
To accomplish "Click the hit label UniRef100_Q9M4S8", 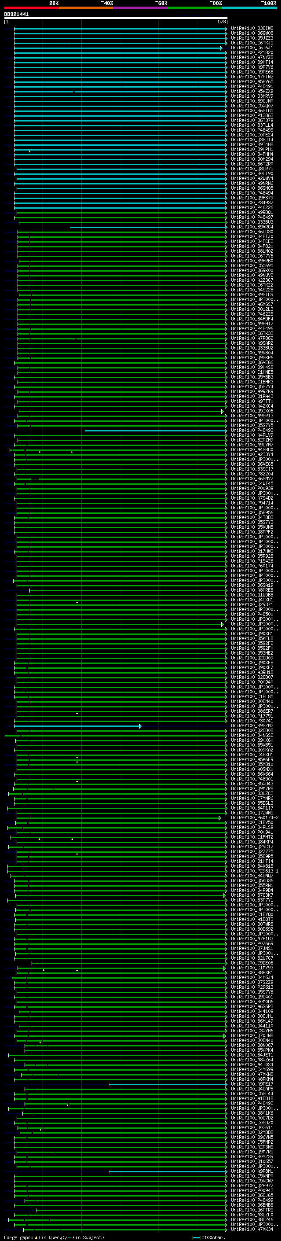I will tap(252, 367).
